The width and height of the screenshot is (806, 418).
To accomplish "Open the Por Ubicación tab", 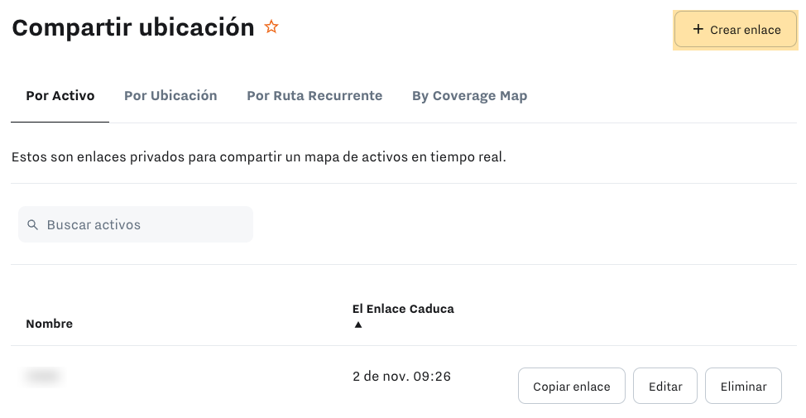I will [x=170, y=96].
